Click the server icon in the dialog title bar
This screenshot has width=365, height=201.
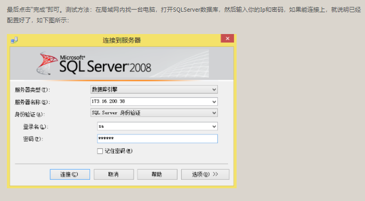click(x=14, y=40)
